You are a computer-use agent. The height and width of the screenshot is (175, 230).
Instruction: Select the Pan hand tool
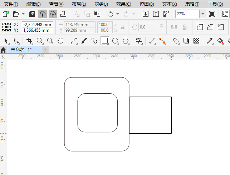pyautogui.click(x=60, y=41)
